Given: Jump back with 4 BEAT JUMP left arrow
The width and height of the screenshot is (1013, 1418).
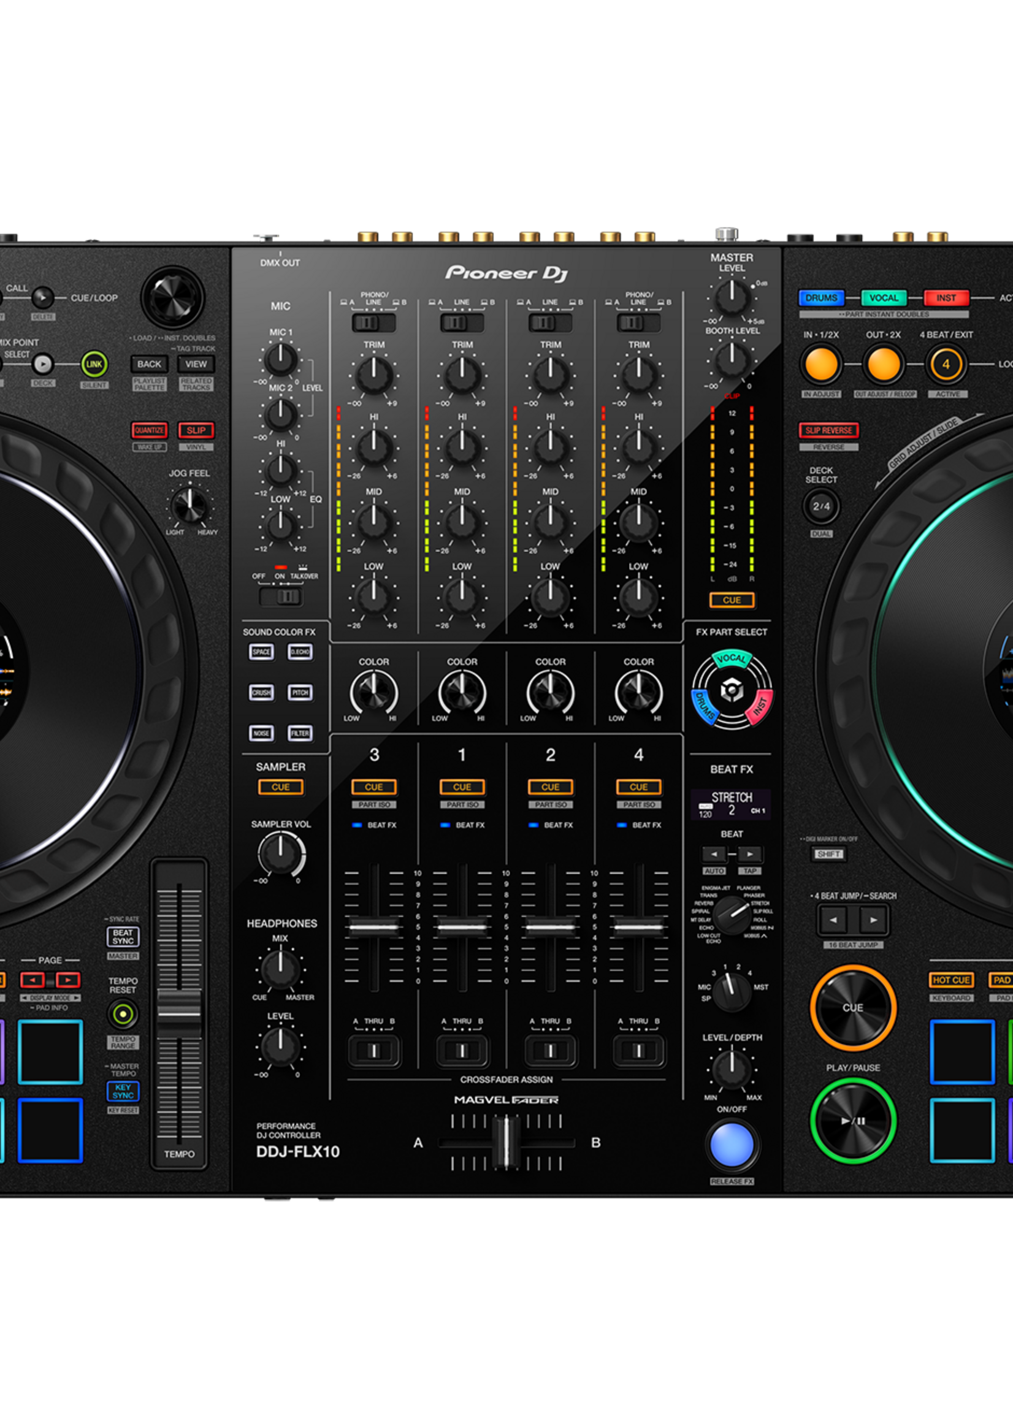Looking at the screenshot, I should (834, 920).
